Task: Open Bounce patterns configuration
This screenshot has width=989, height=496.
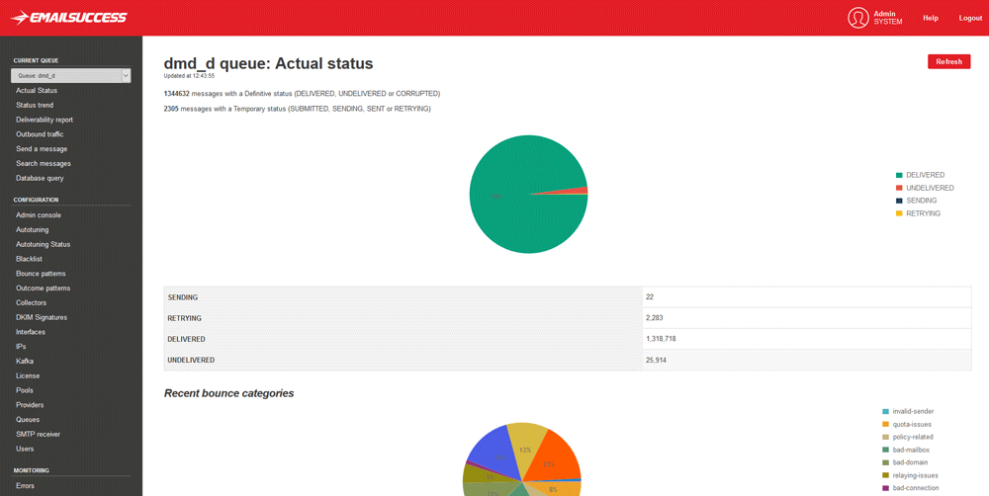Action: pos(41,274)
